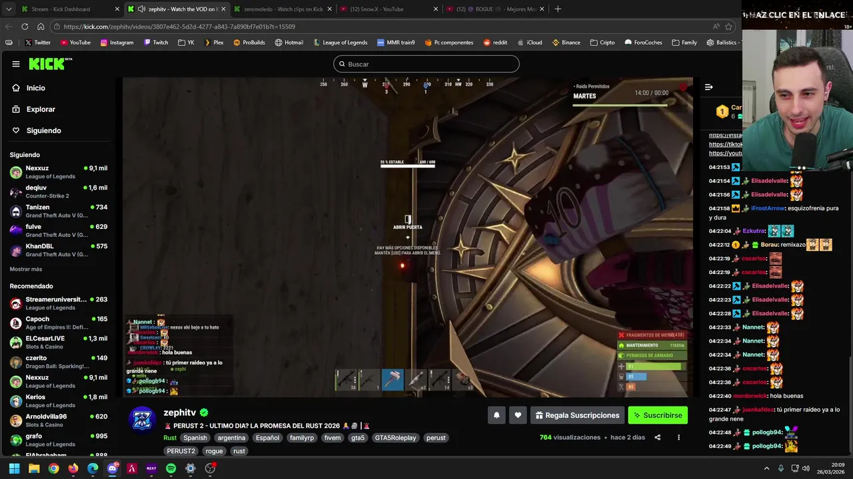Open the Kick sidebar hamburger menu
Viewport: 853px width, 479px height.
tap(15, 64)
